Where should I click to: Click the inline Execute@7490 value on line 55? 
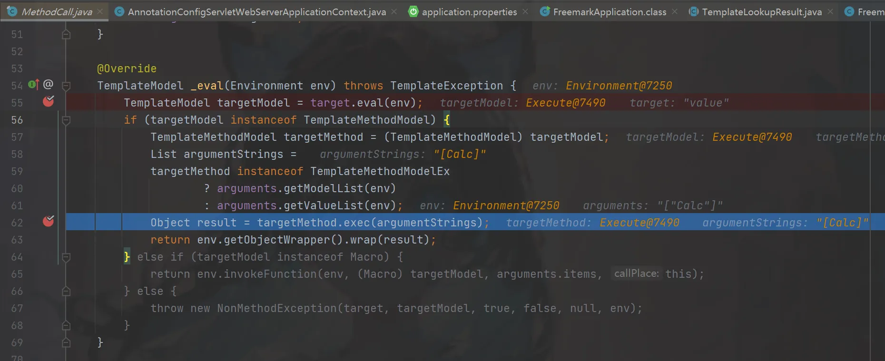click(x=565, y=103)
